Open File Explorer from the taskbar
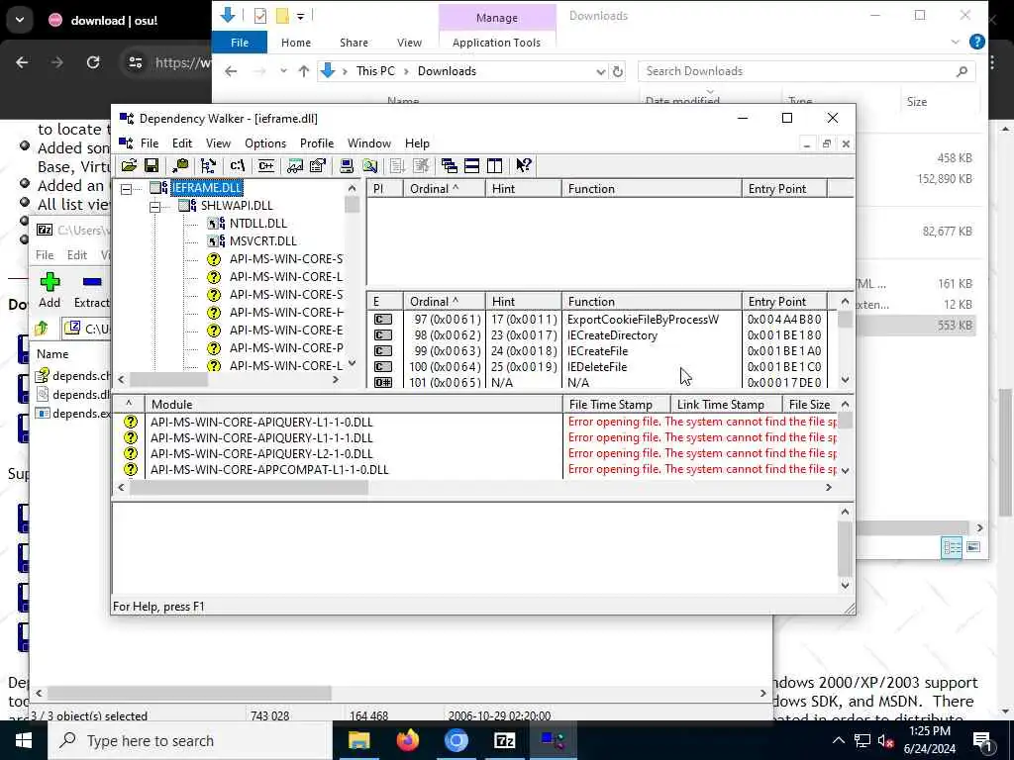Image resolution: width=1014 pixels, height=760 pixels. point(358,740)
